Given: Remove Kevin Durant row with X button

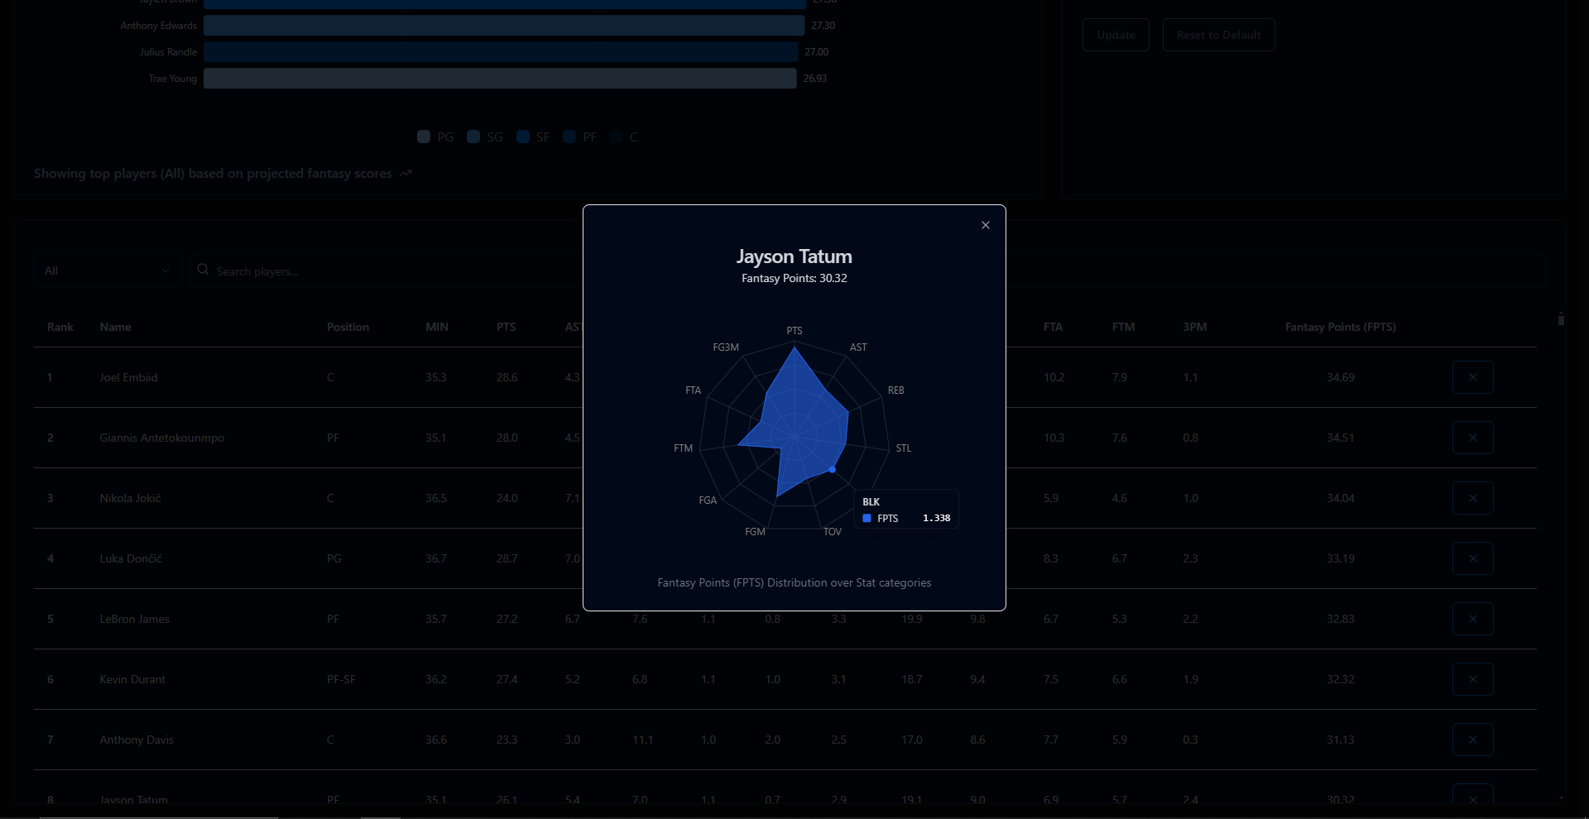Looking at the screenshot, I should pos(1472,679).
